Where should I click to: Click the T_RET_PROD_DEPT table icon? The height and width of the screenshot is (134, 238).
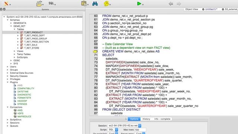click(x=22, y=35)
